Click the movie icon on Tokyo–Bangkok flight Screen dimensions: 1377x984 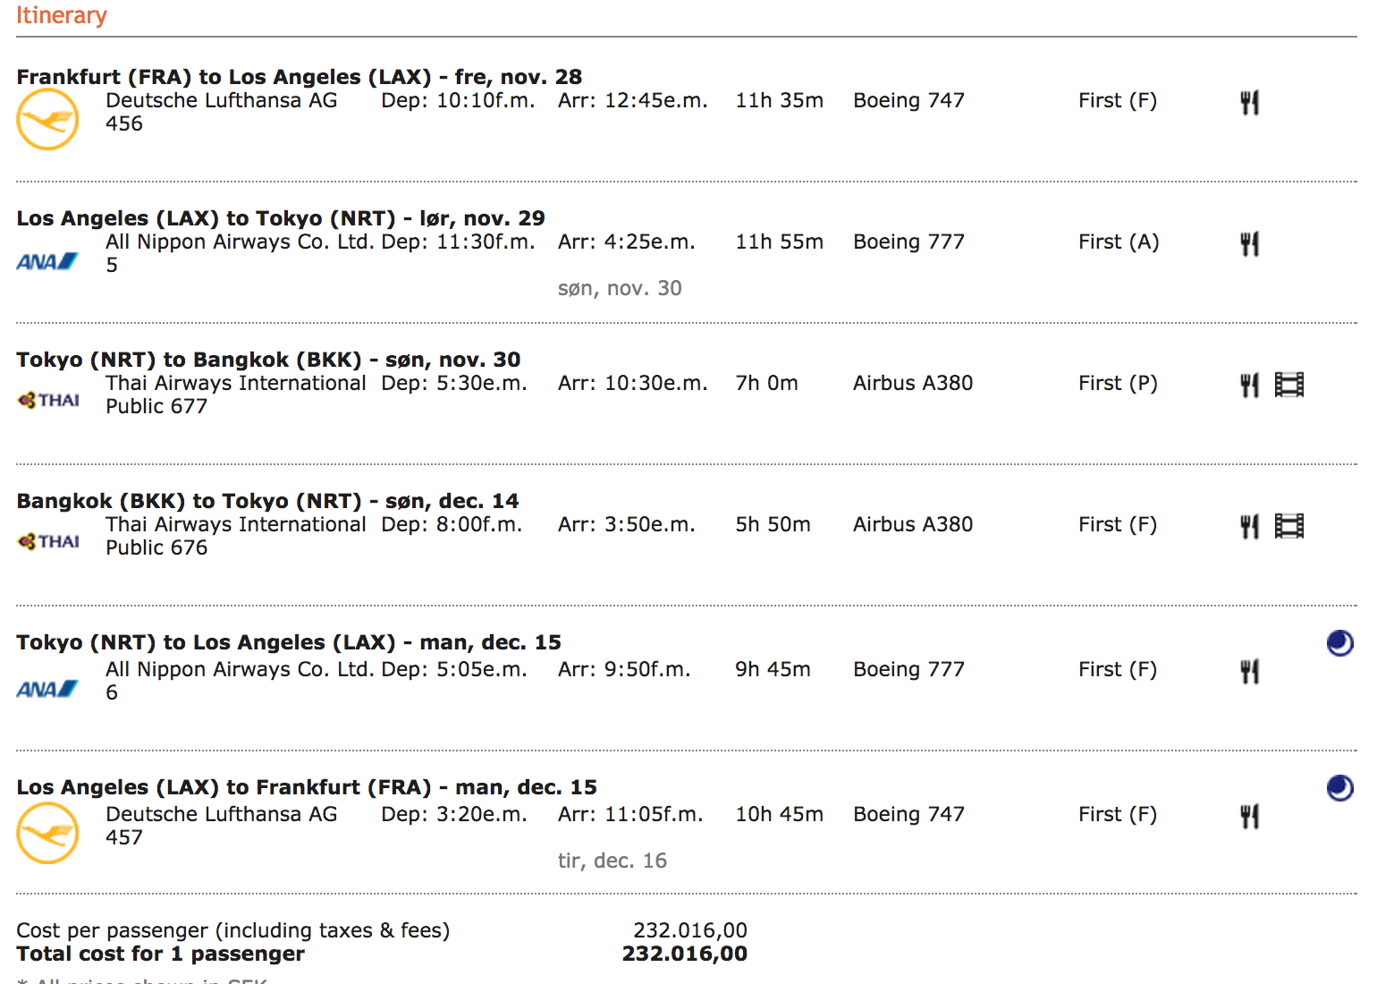click(x=1288, y=385)
